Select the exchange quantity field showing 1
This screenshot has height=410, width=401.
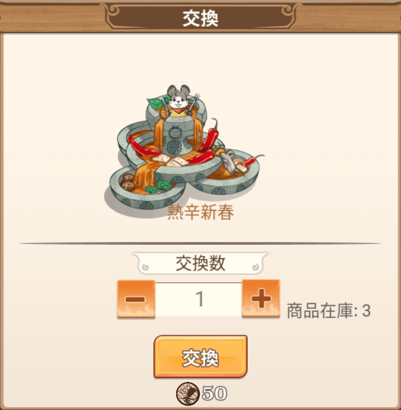(198, 299)
